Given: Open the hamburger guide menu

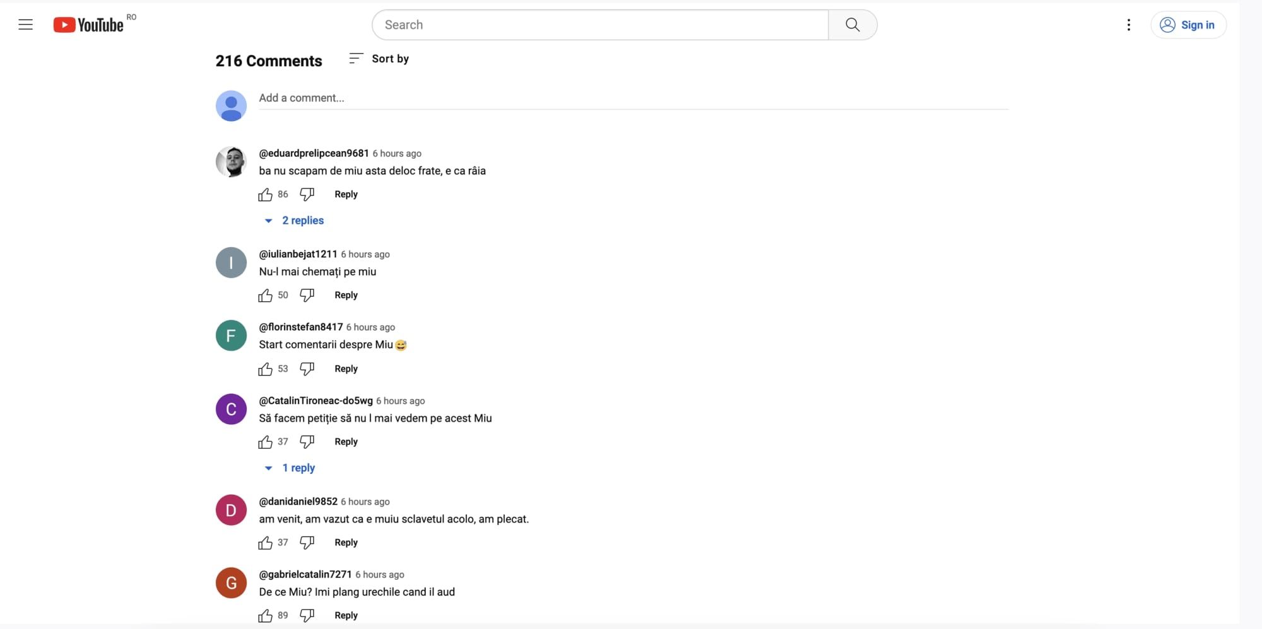Looking at the screenshot, I should [25, 25].
